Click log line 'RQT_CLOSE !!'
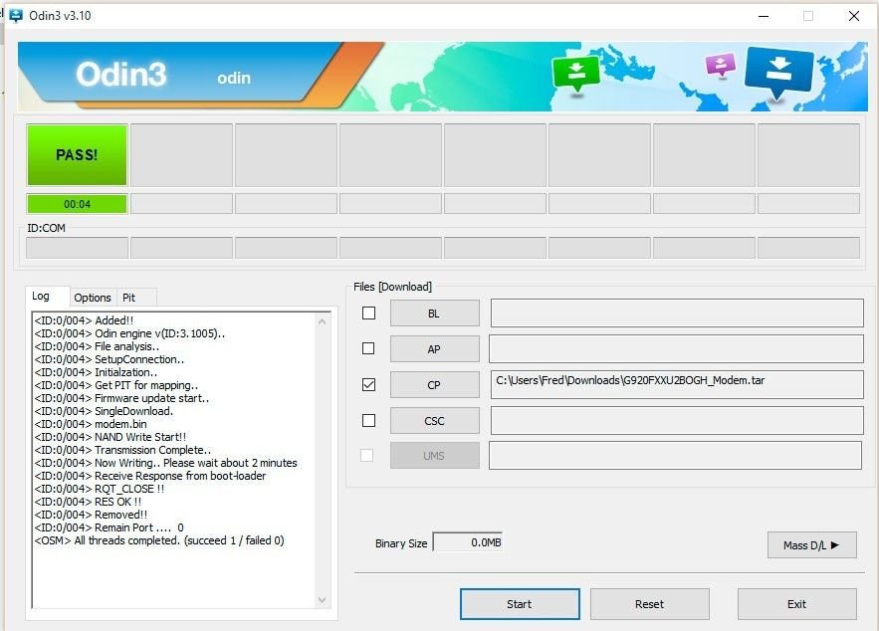Image resolution: width=879 pixels, height=631 pixels. (x=100, y=488)
